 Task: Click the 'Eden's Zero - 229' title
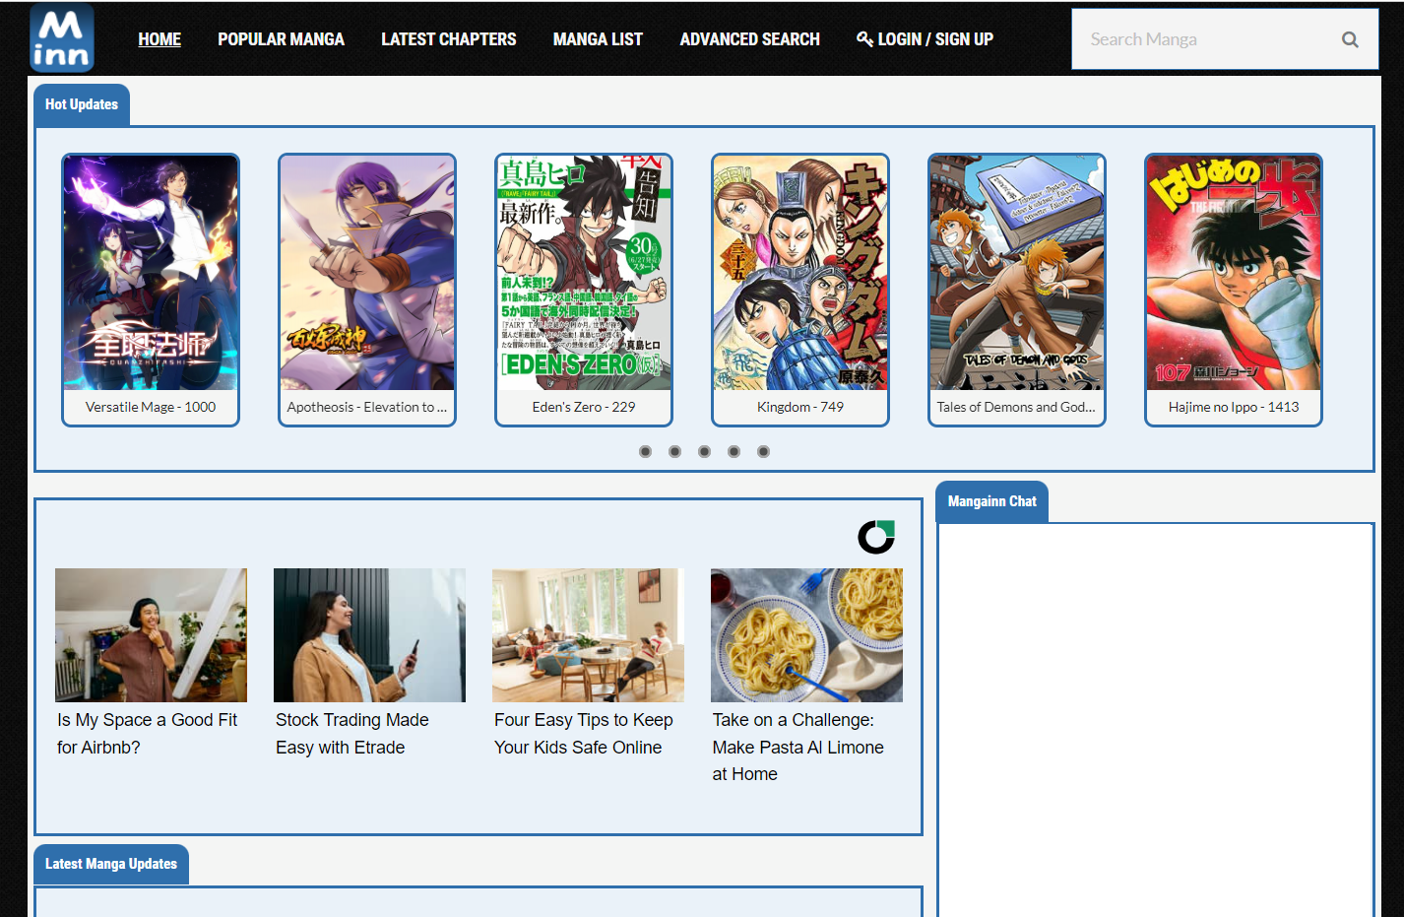584,407
